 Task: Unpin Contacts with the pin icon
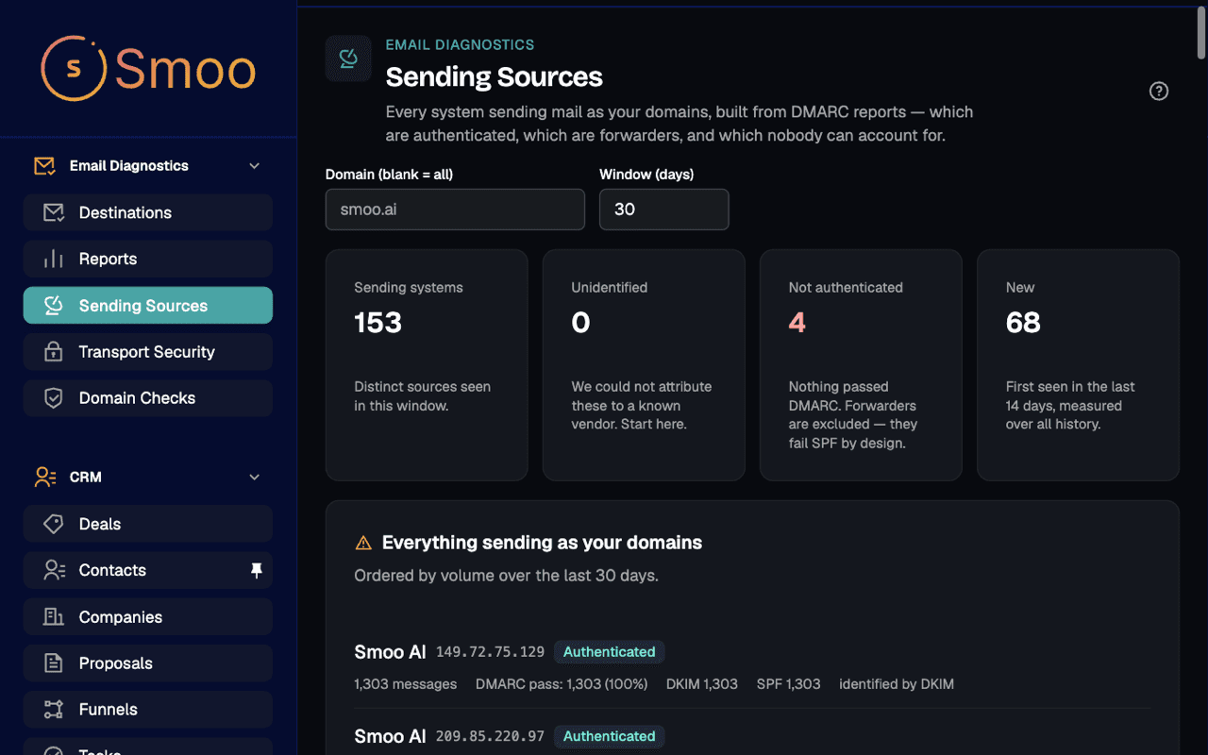coord(256,570)
